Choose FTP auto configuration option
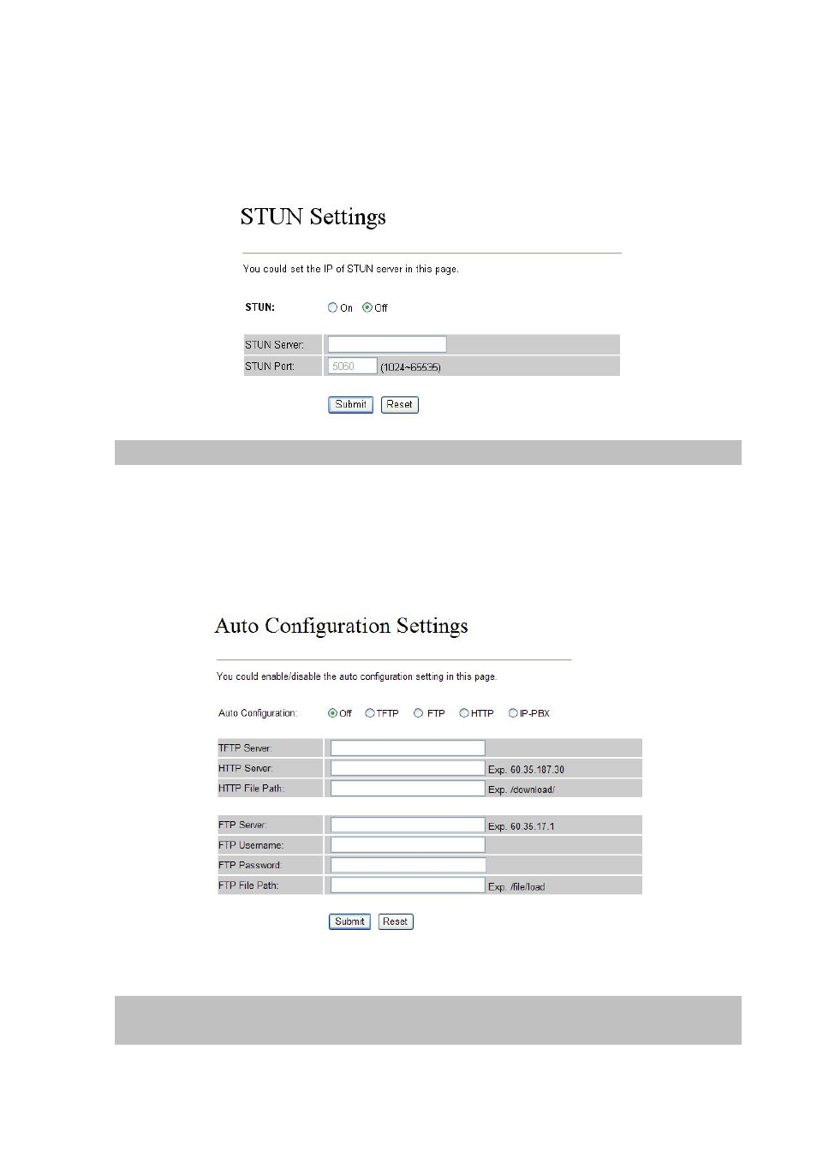The width and height of the screenshot is (817, 1156). point(418,712)
